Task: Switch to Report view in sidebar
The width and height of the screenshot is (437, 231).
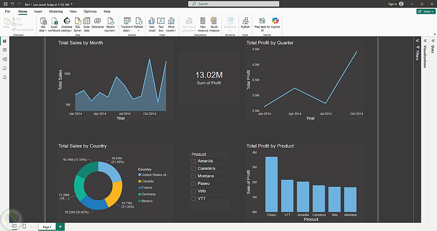Action: [4, 41]
